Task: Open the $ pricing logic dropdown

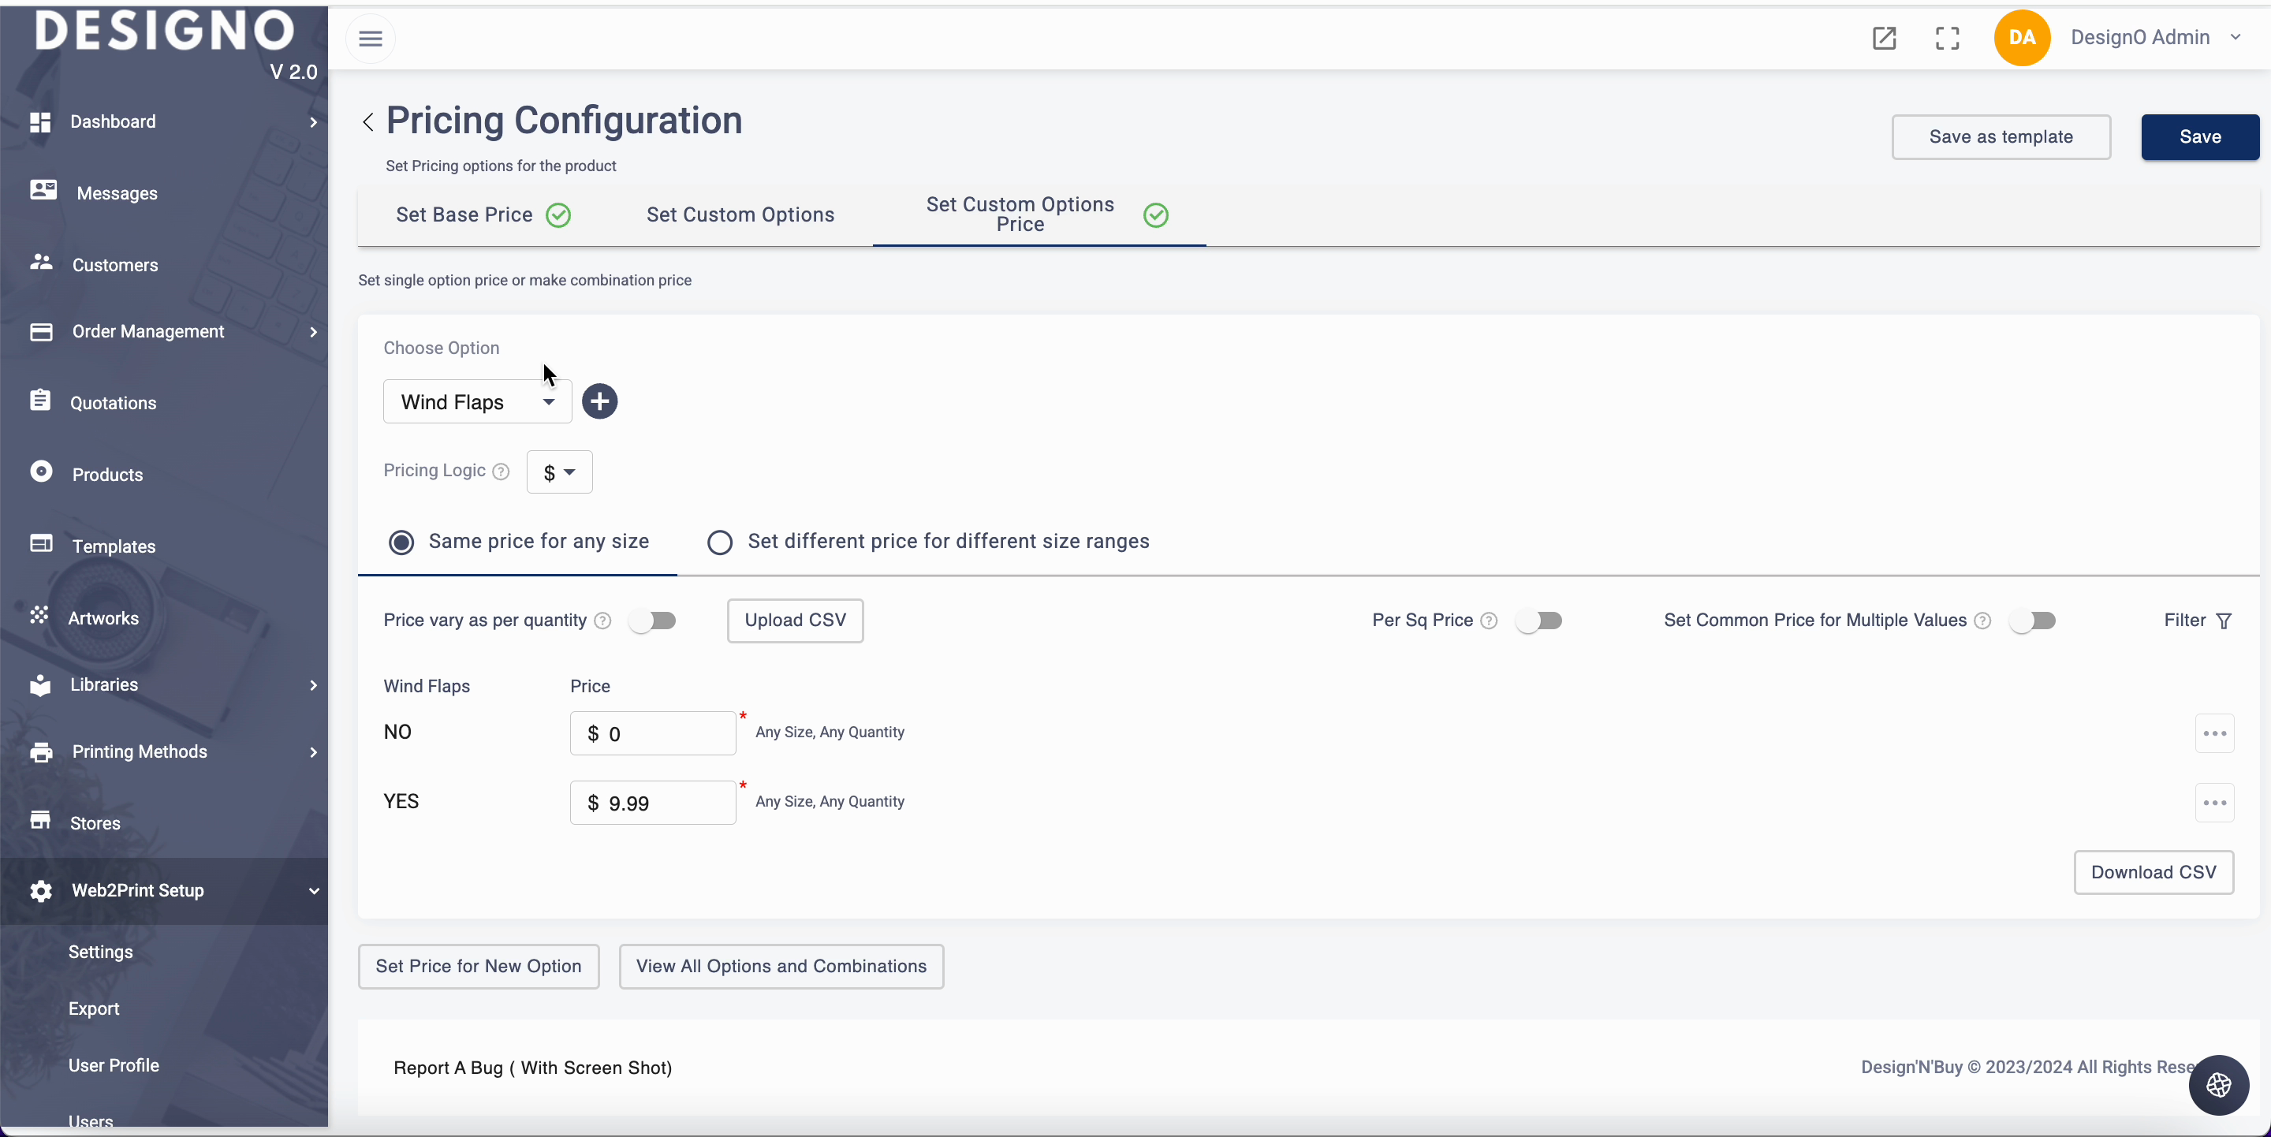Action: pyautogui.click(x=559, y=472)
